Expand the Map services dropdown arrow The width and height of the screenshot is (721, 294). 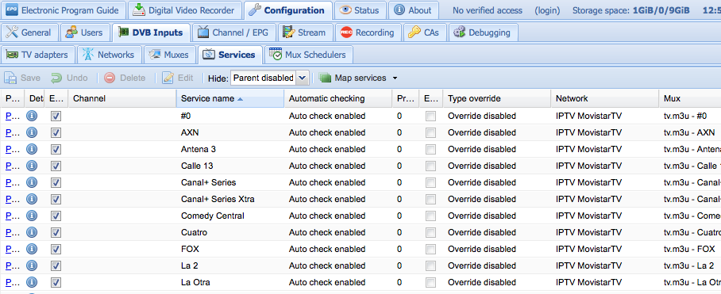tap(395, 78)
